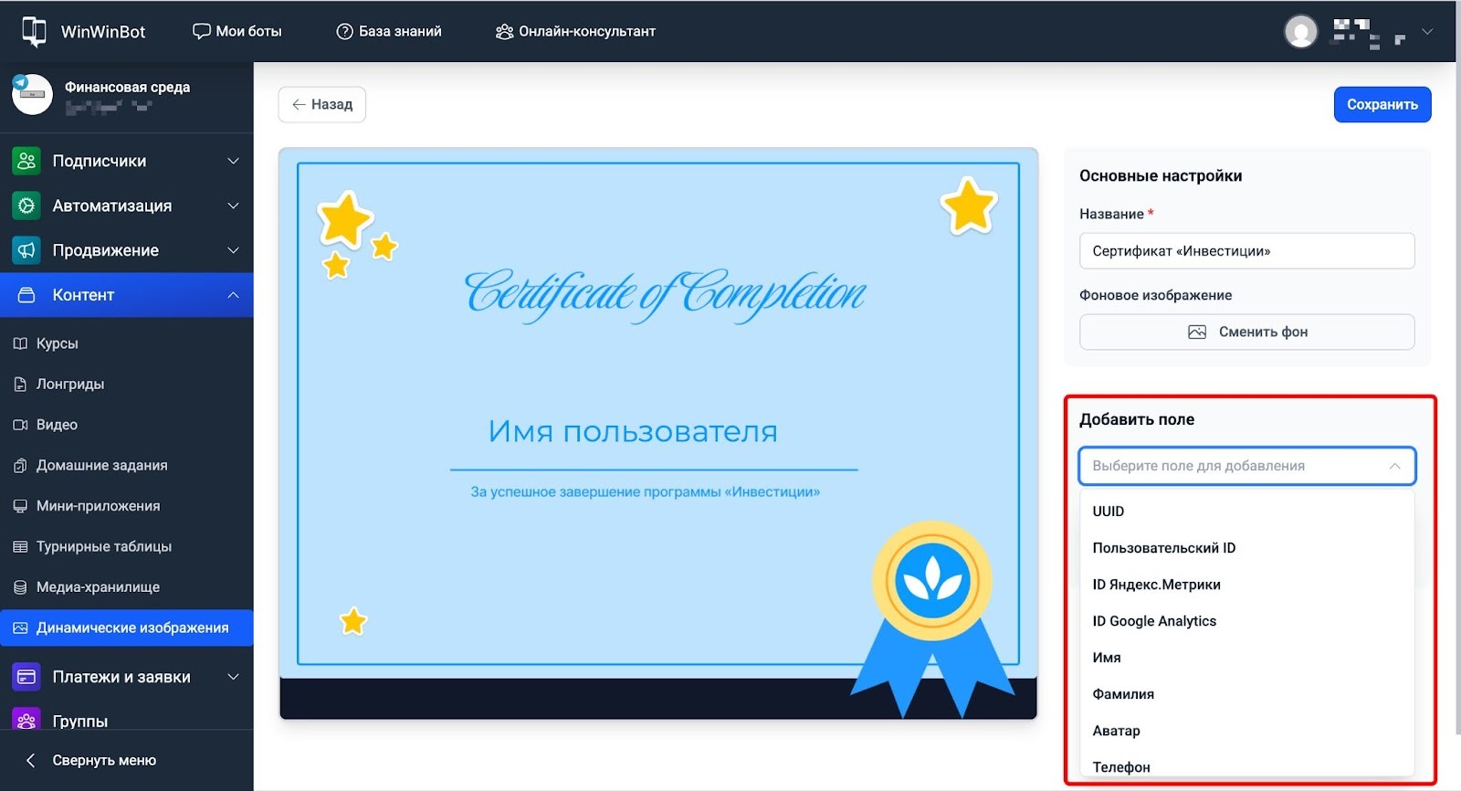Select Динамические изображения in sidebar

coord(131,628)
